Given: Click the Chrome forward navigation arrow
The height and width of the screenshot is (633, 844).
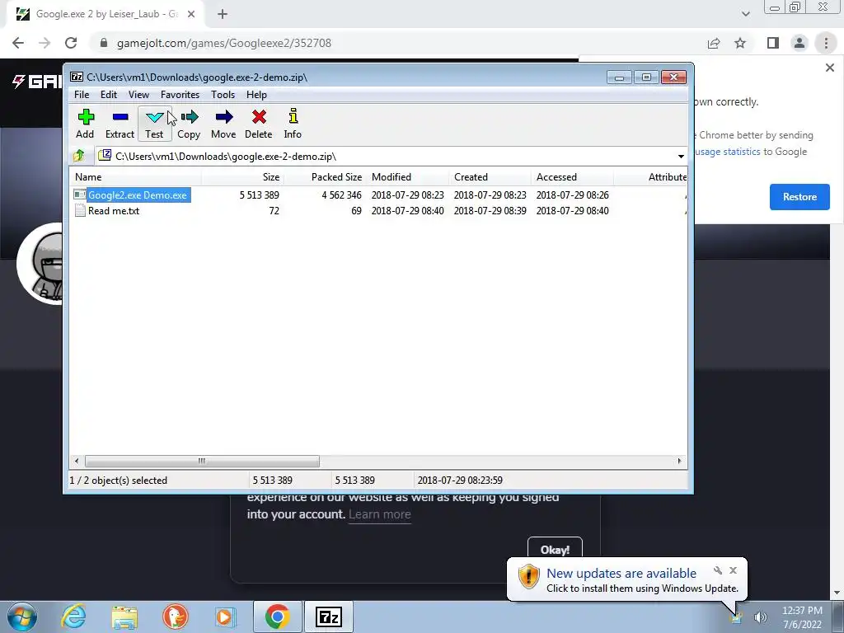Looking at the screenshot, I should coord(45,43).
